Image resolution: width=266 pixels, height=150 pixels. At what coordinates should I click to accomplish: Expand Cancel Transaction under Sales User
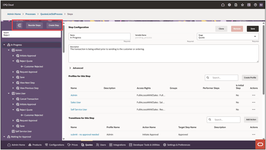click(x=13, y=99)
